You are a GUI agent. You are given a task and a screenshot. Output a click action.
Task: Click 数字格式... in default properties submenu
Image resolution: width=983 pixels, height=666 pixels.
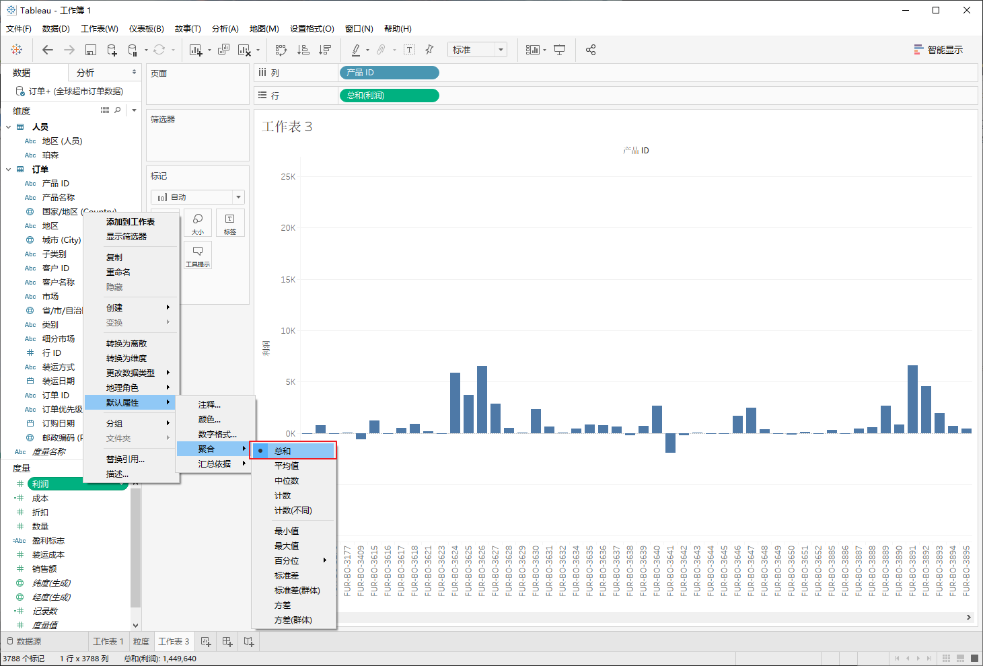coord(216,434)
